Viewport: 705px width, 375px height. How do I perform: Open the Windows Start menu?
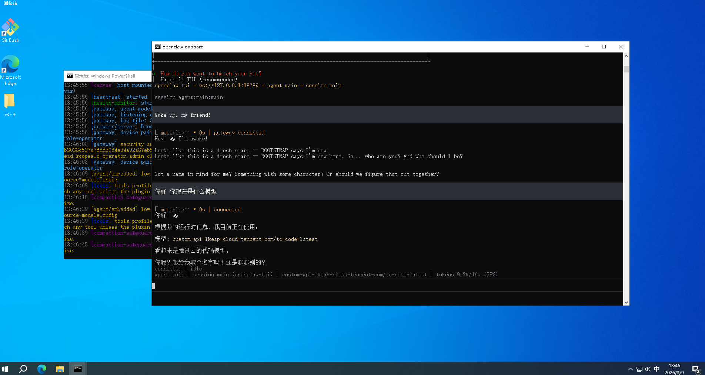[5, 369]
